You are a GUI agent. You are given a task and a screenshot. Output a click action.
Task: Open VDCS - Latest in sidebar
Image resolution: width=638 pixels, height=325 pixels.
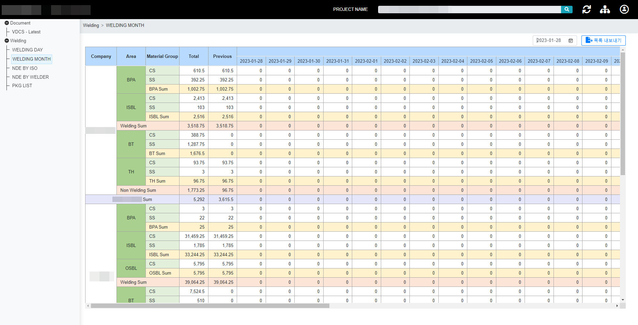click(26, 32)
